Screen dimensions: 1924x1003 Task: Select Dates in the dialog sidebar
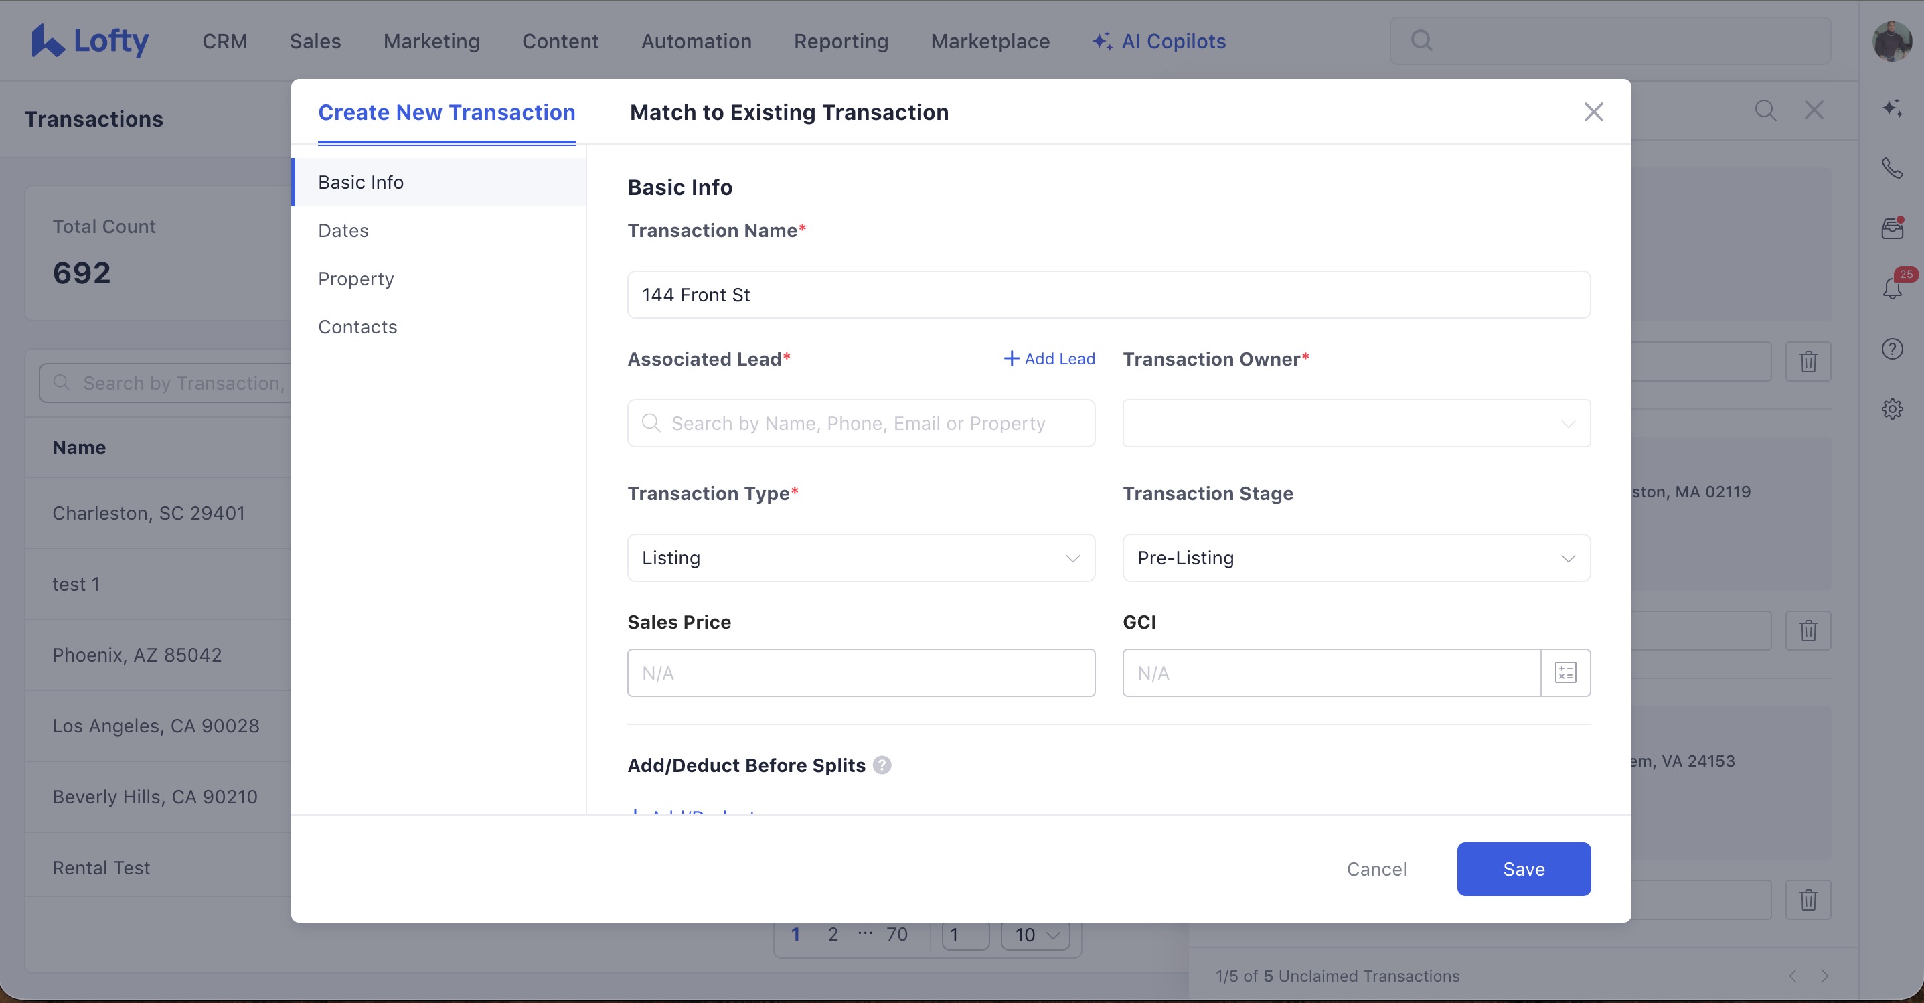(343, 230)
